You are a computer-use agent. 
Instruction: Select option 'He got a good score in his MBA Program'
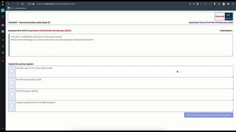(12, 106)
